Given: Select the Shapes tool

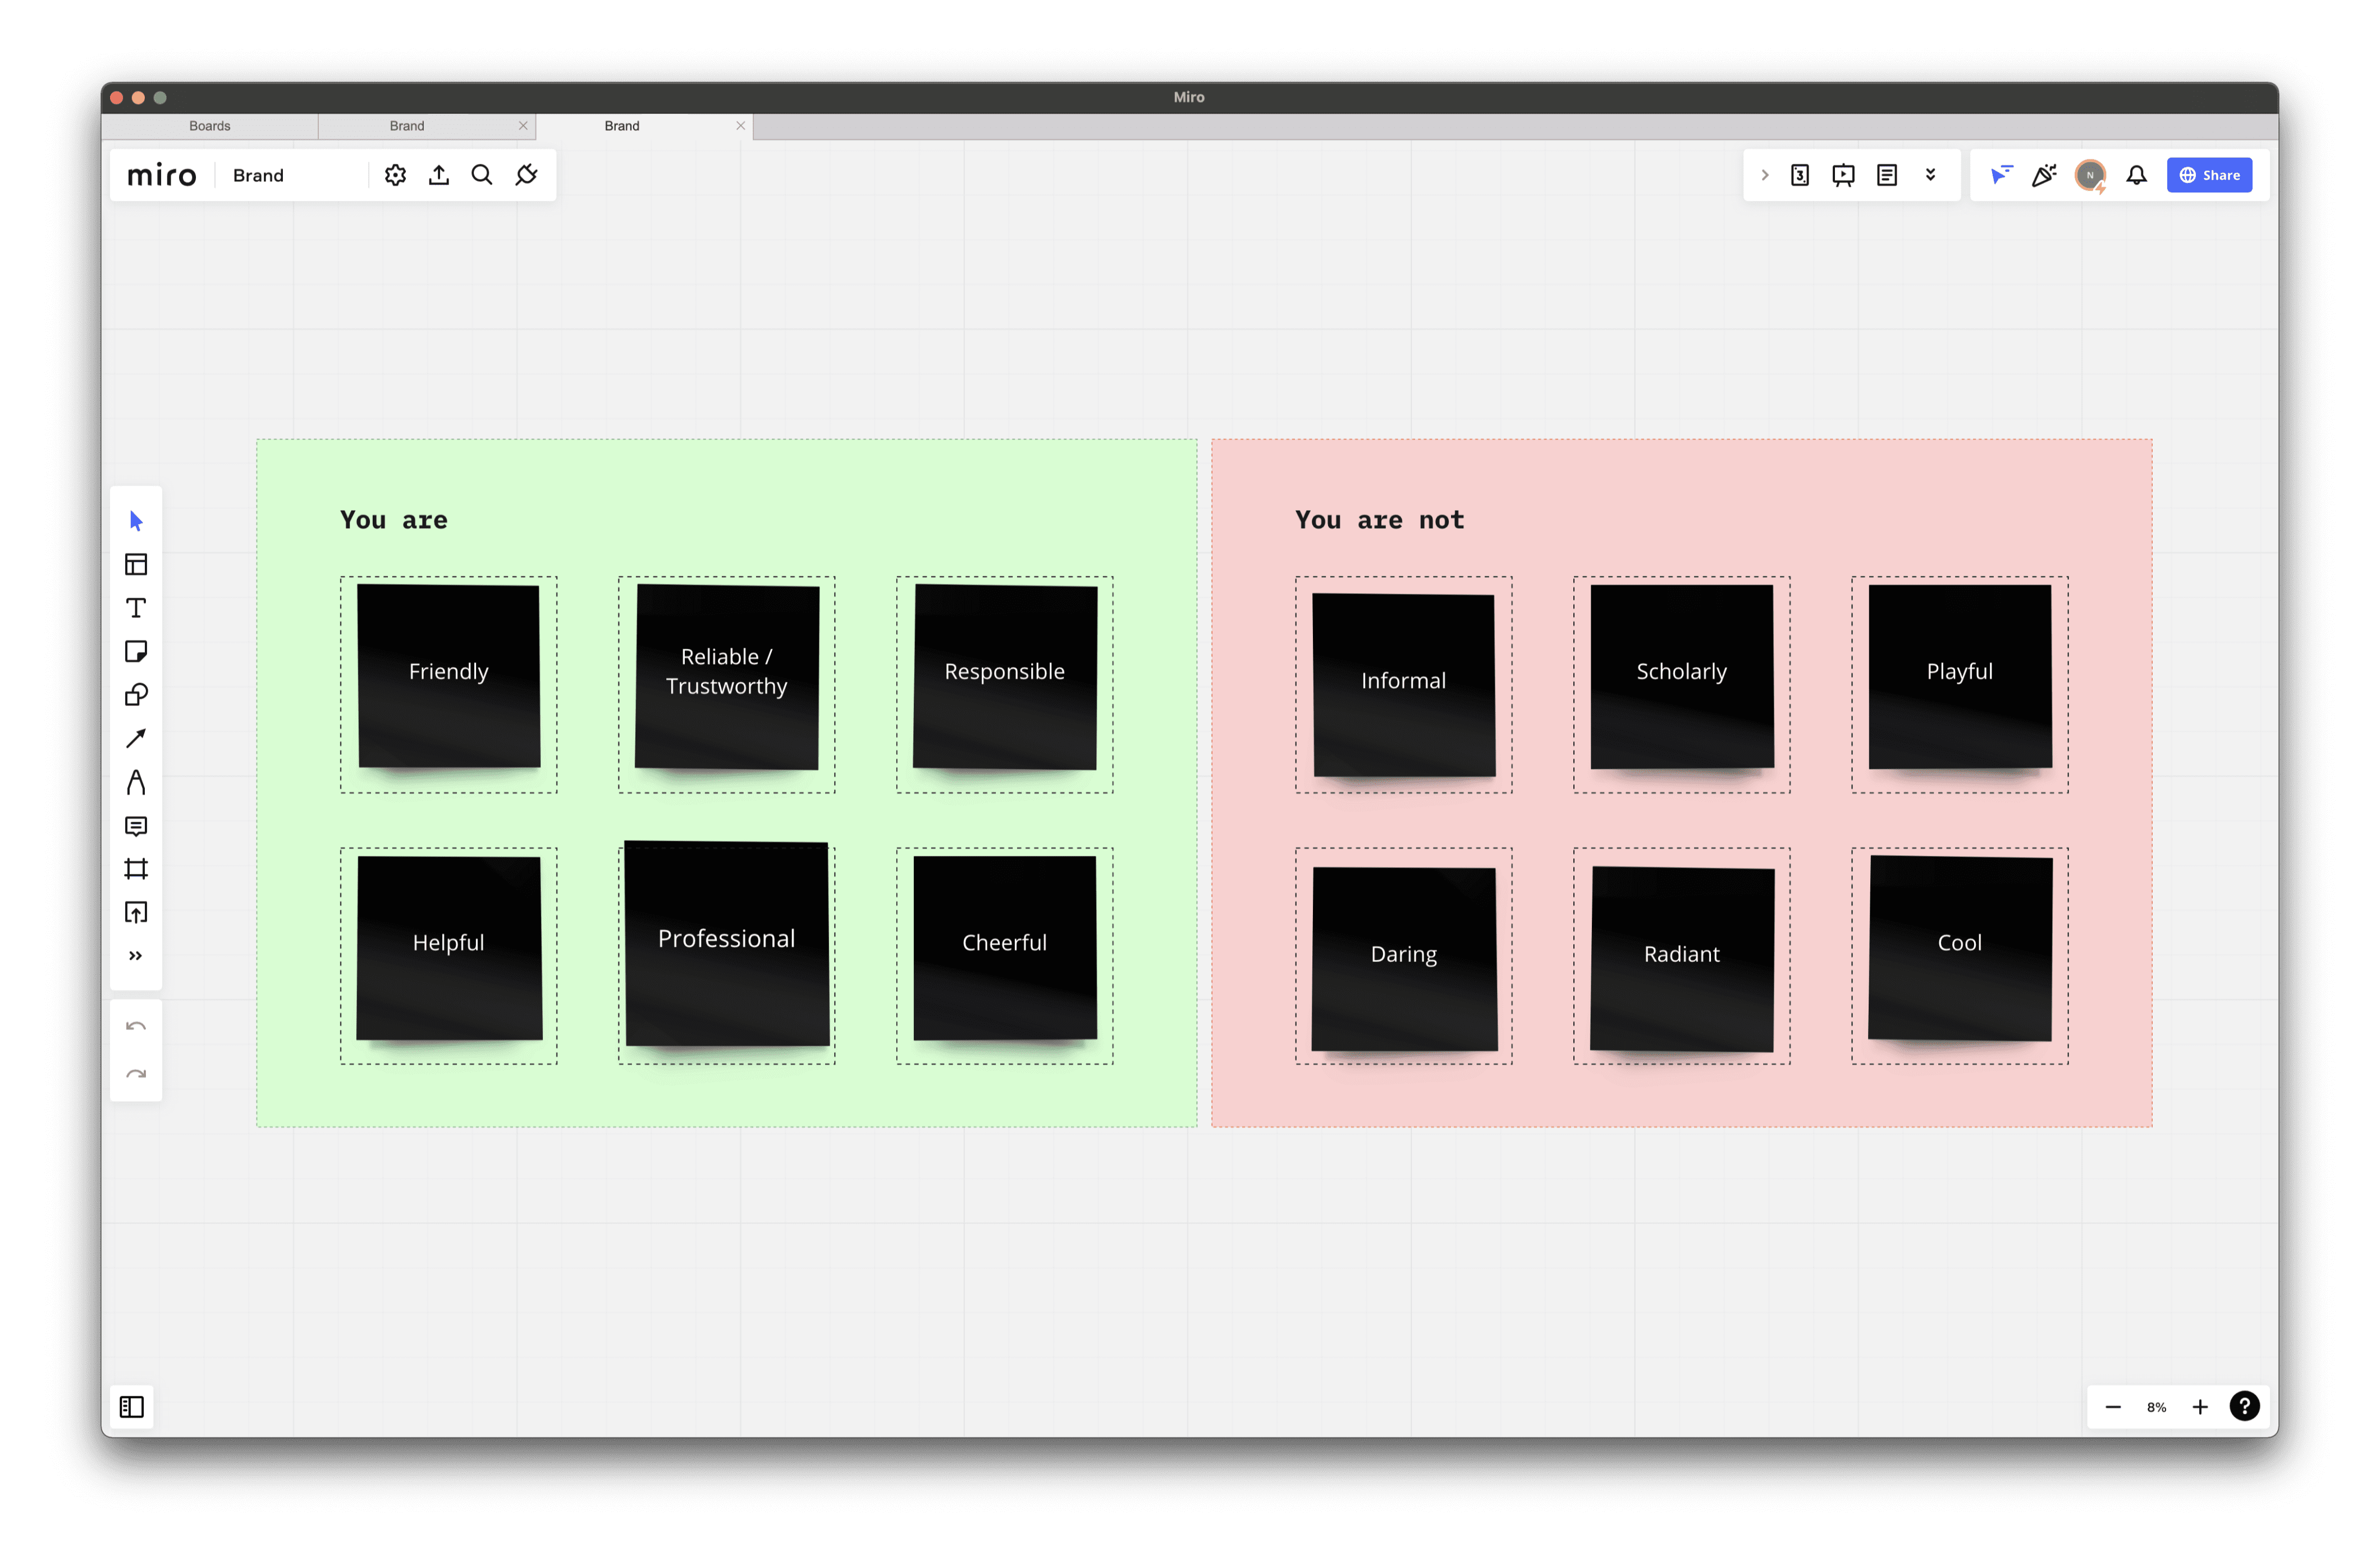Looking at the screenshot, I should point(136,695).
